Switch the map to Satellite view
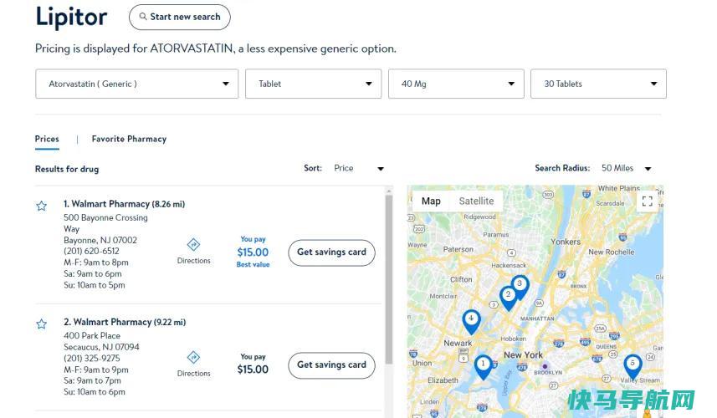The height and width of the screenshot is (418, 717). [x=476, y=201]
